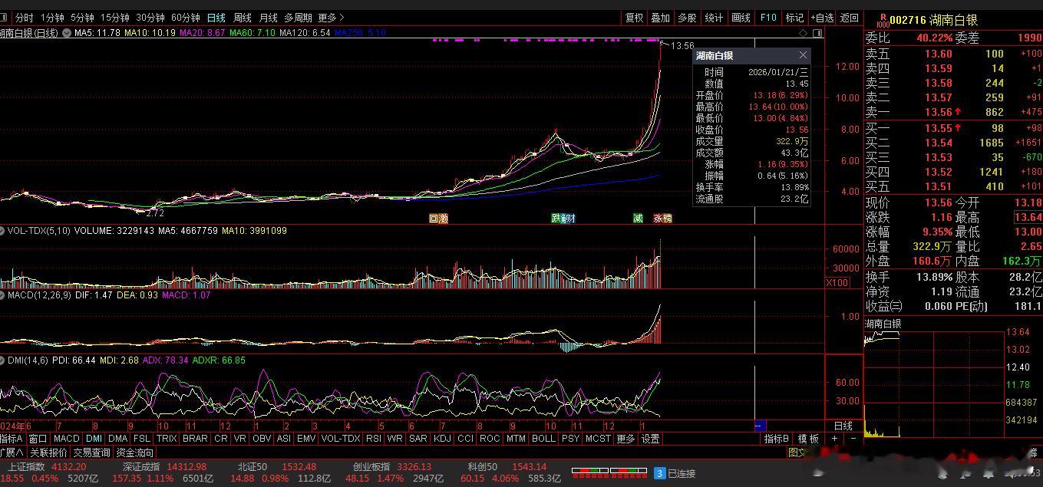Click the 回溯 marker on the chart
The image size is (1043, 487).
click(x=438, y=219)
